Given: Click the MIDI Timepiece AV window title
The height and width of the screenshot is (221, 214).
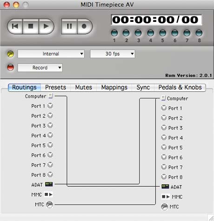Looking at the screenshot, I should tap(107, 5).
